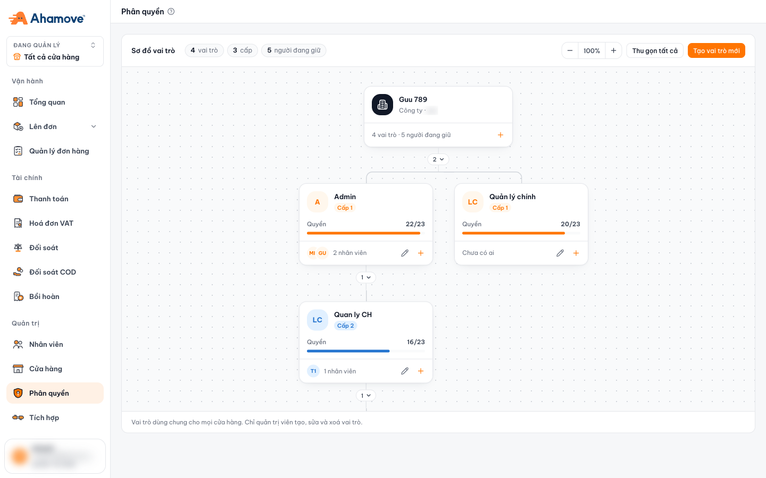Go to Quản lý đơn hàng

coord(55,151)
